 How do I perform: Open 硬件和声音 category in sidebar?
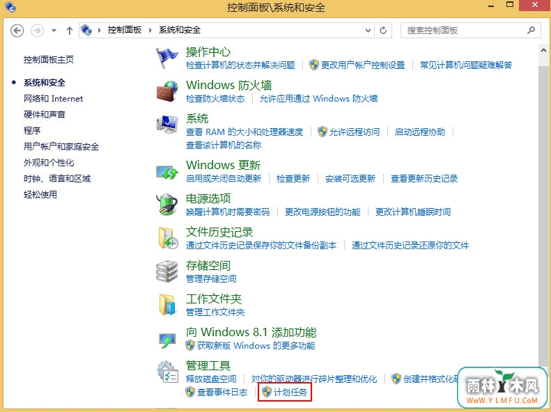tap(45, 114)
